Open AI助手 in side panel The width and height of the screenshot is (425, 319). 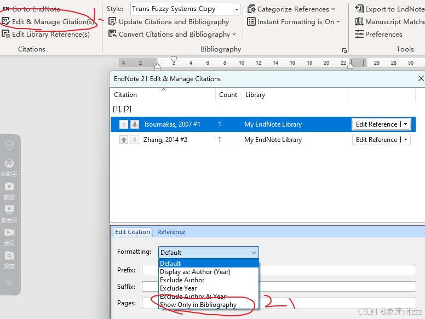click(x=9, y=168)
